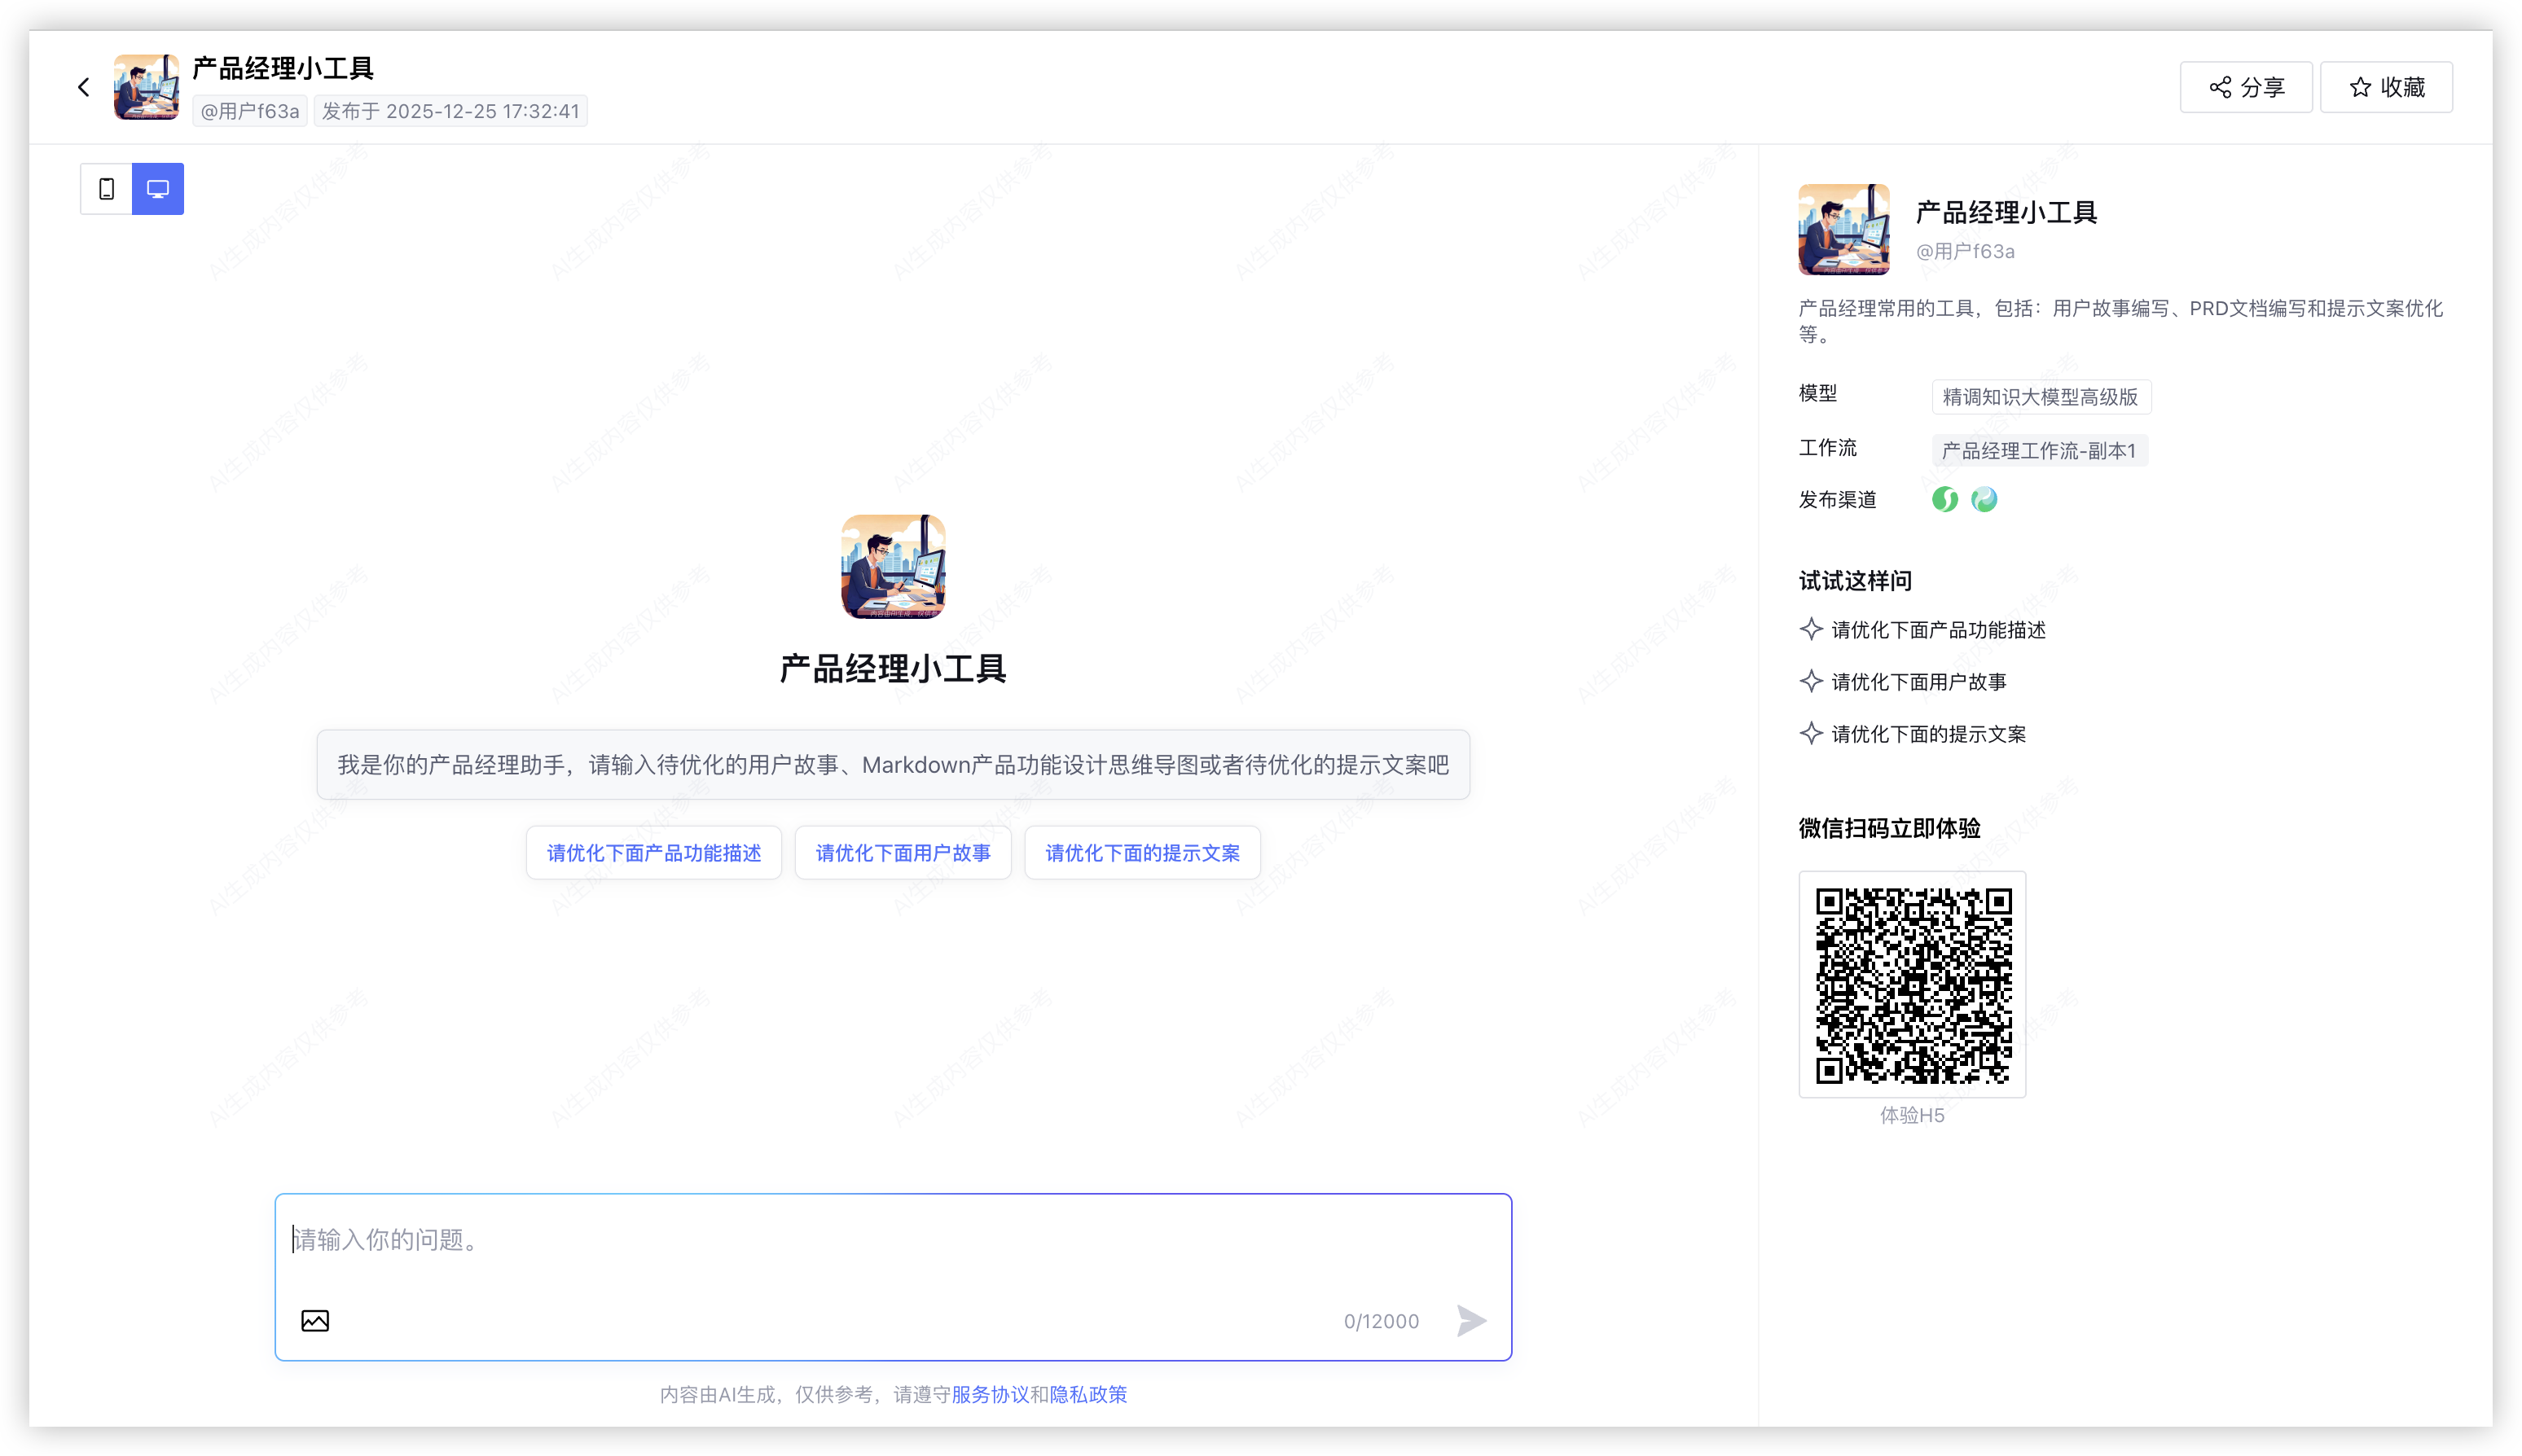This screenshot has width=2522, height=1456.
Task: Switch to mobile preview mode
Action: coord(106,189)
